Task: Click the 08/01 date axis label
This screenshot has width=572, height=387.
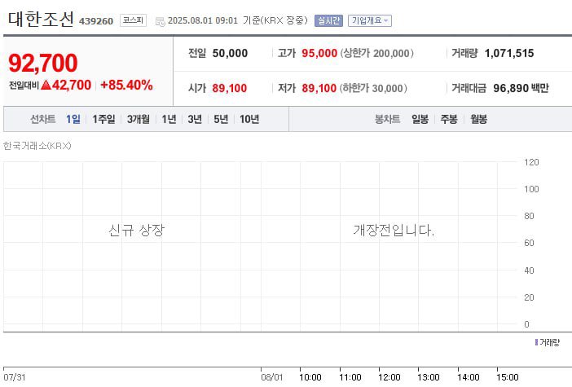Action: coord(272,377)
